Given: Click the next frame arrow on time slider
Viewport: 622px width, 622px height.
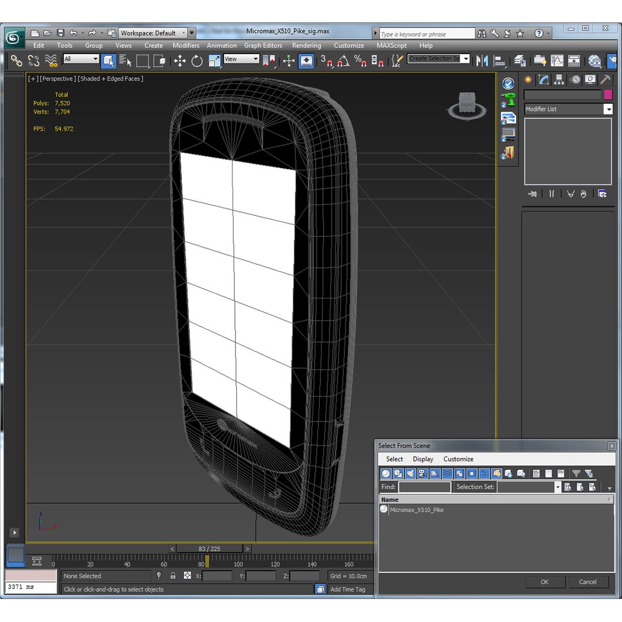Looking at the screenshot, I should tap(248, 549).
